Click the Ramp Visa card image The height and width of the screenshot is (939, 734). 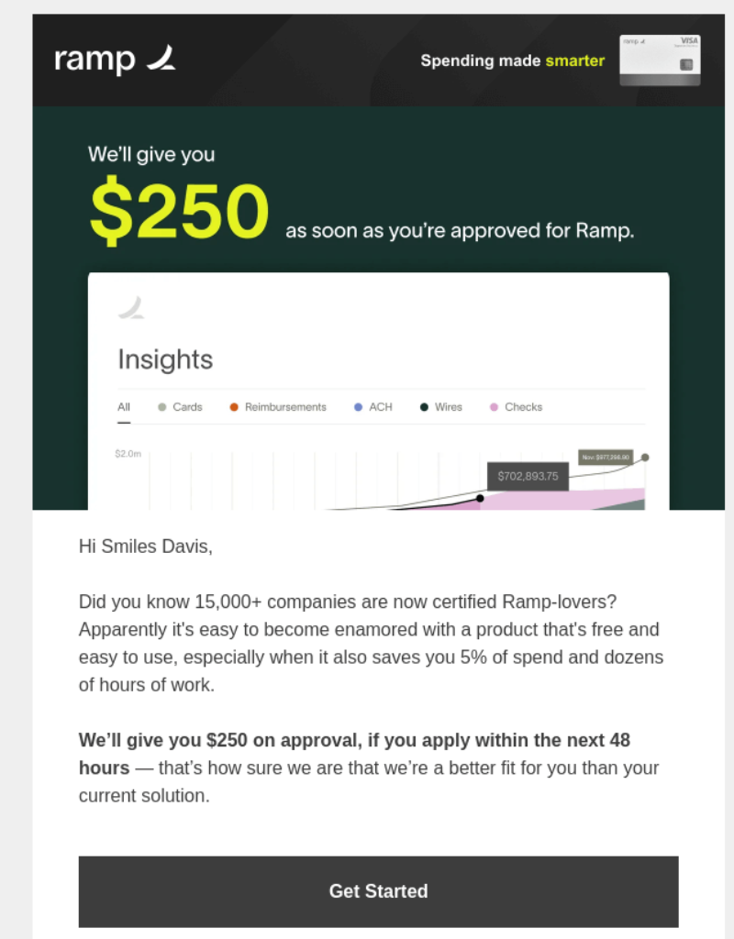point(660,60)
